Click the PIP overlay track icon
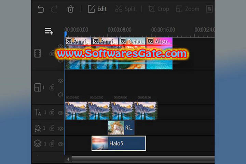The image size is (246, 164). click(38, 87)
